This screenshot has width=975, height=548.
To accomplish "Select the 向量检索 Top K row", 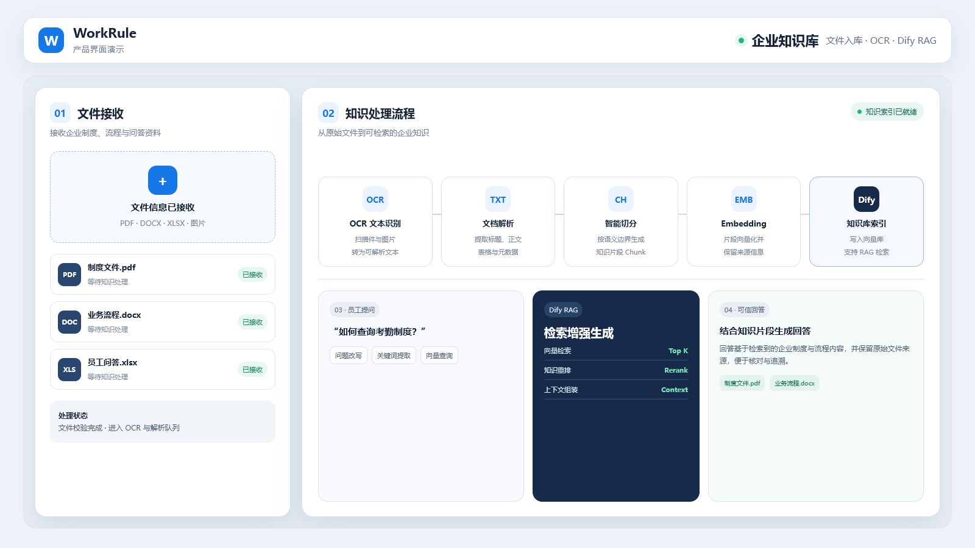I will (x=616, y=351).
